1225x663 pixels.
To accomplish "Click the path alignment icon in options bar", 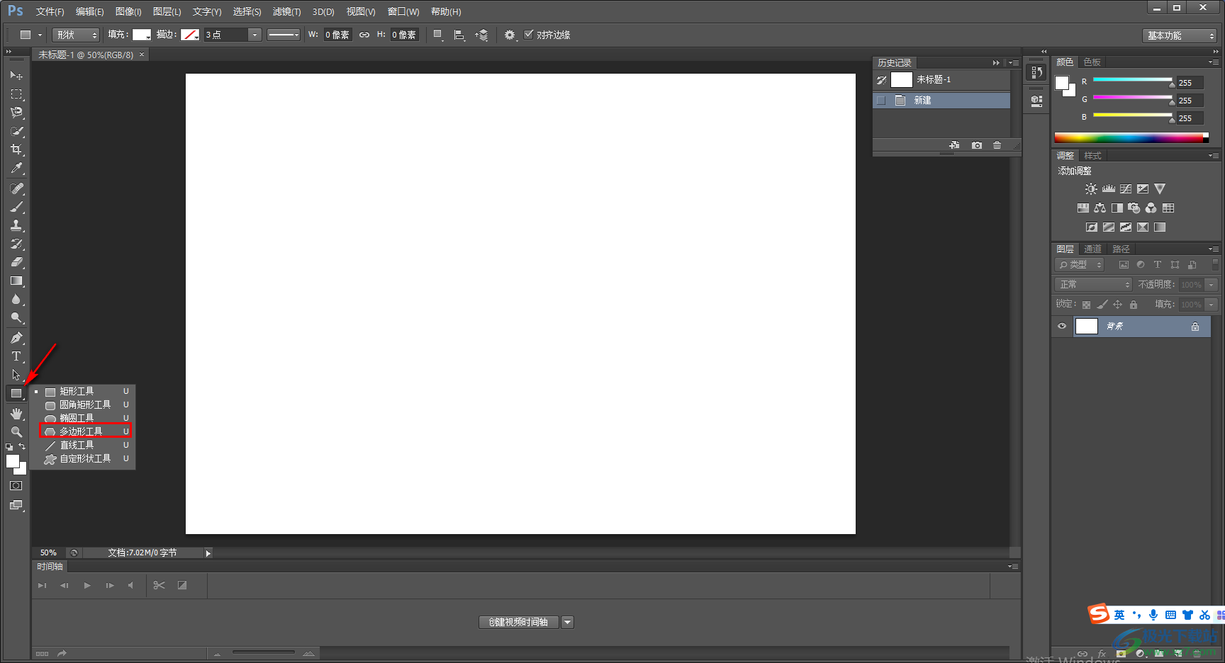I will 459,35.
